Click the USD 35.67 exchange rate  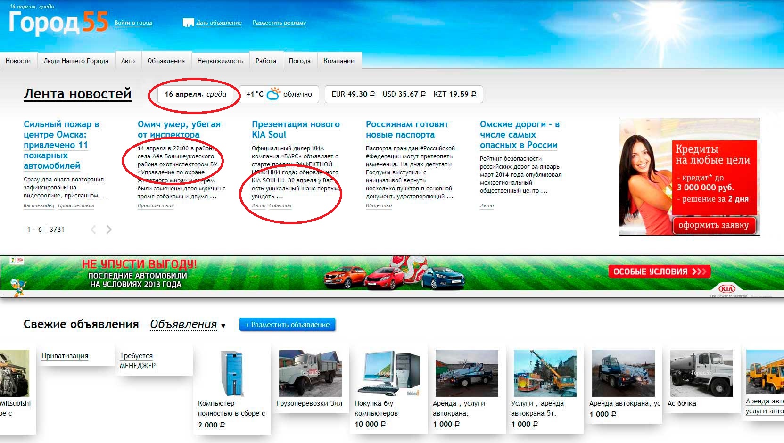[x=404, y=94]
